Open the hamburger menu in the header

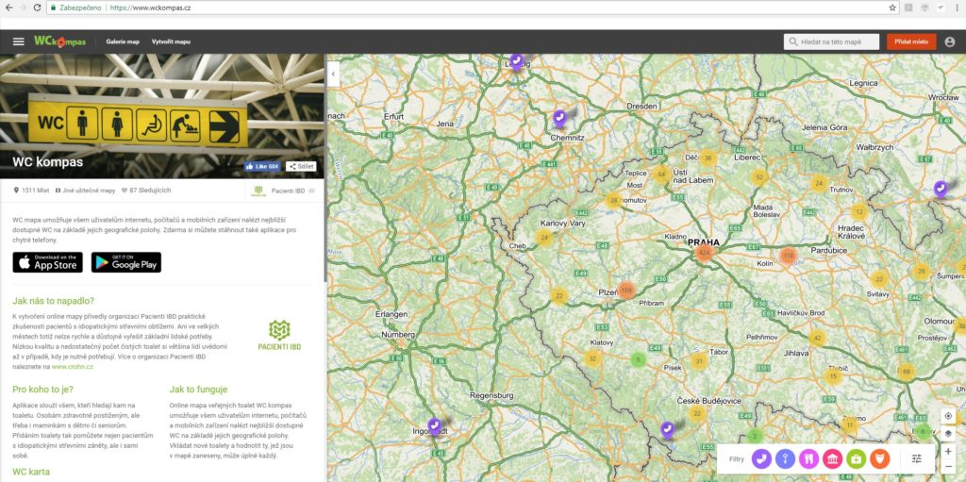19,42
